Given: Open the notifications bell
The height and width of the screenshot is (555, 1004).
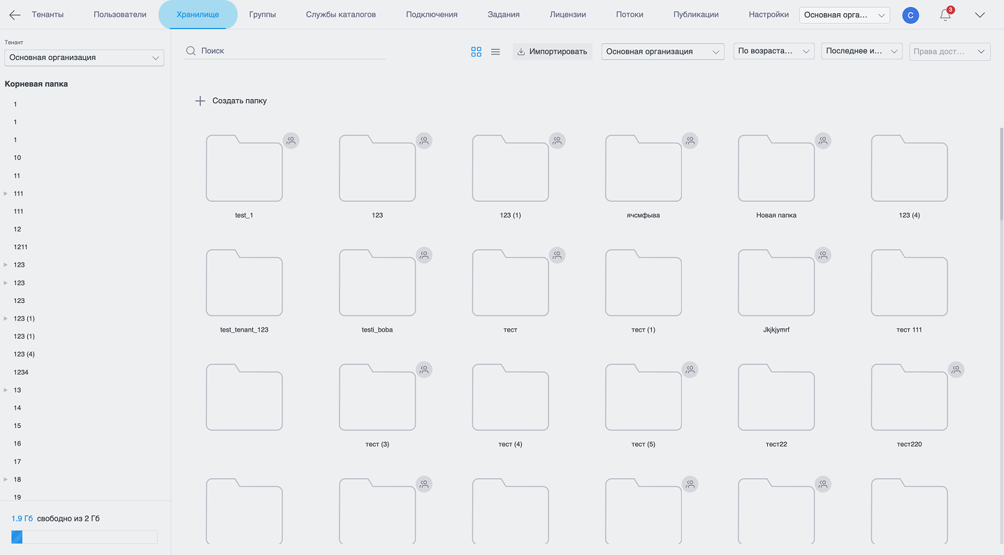Looking at the screenshot, I should pos(945,15).
